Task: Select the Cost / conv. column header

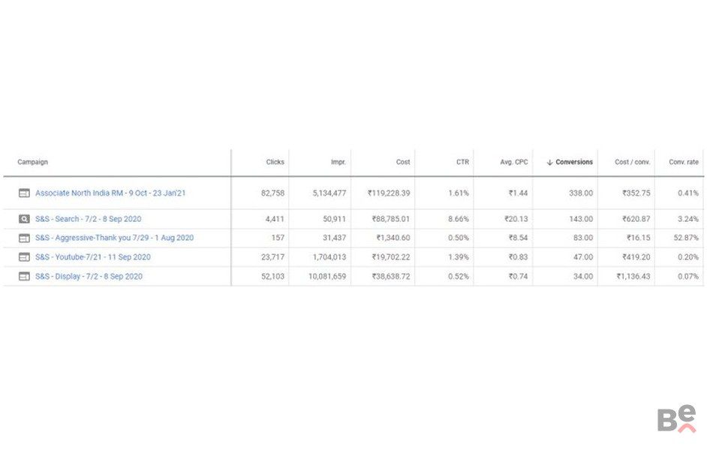Action: (x=632, y=162)
